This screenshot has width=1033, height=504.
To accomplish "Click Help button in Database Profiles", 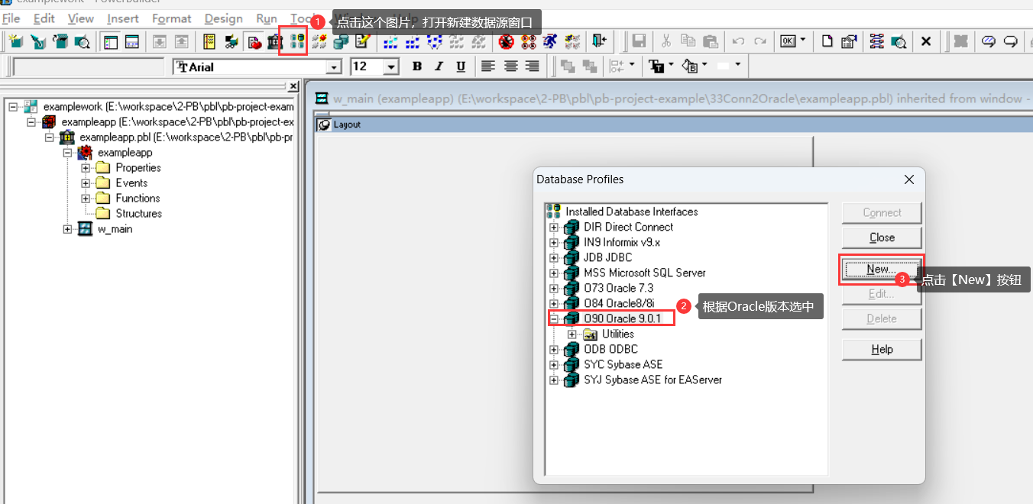I will 882,349.
